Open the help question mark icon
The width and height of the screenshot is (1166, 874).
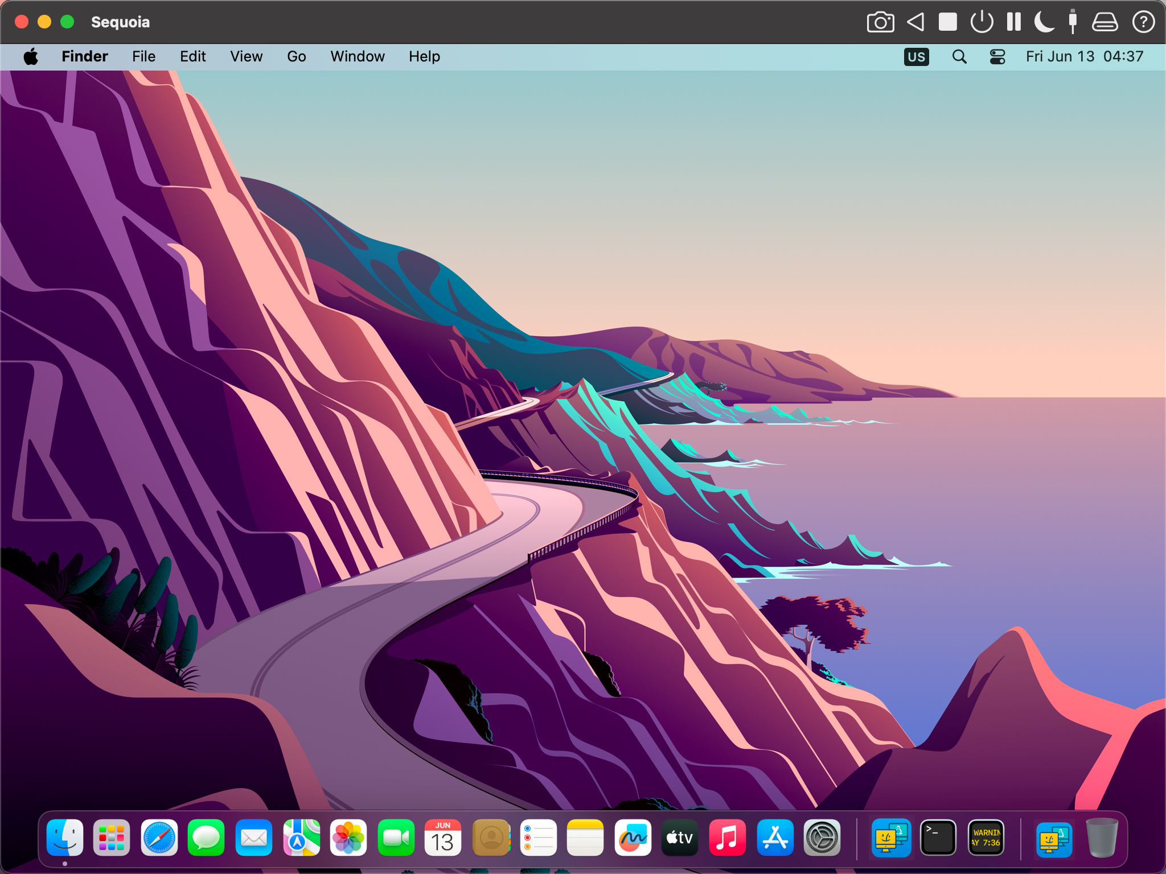tap(1143, 22)
